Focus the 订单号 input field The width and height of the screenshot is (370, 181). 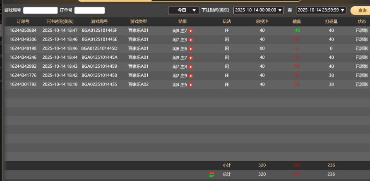89,10
